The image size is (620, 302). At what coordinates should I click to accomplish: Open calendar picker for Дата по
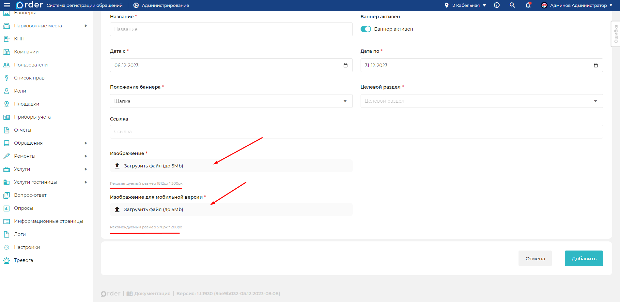596,65
